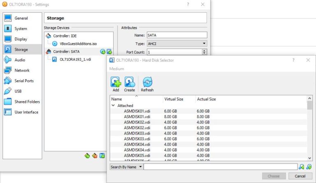
Task: Remove selected storage controller icon
Action: coord(95,155)
